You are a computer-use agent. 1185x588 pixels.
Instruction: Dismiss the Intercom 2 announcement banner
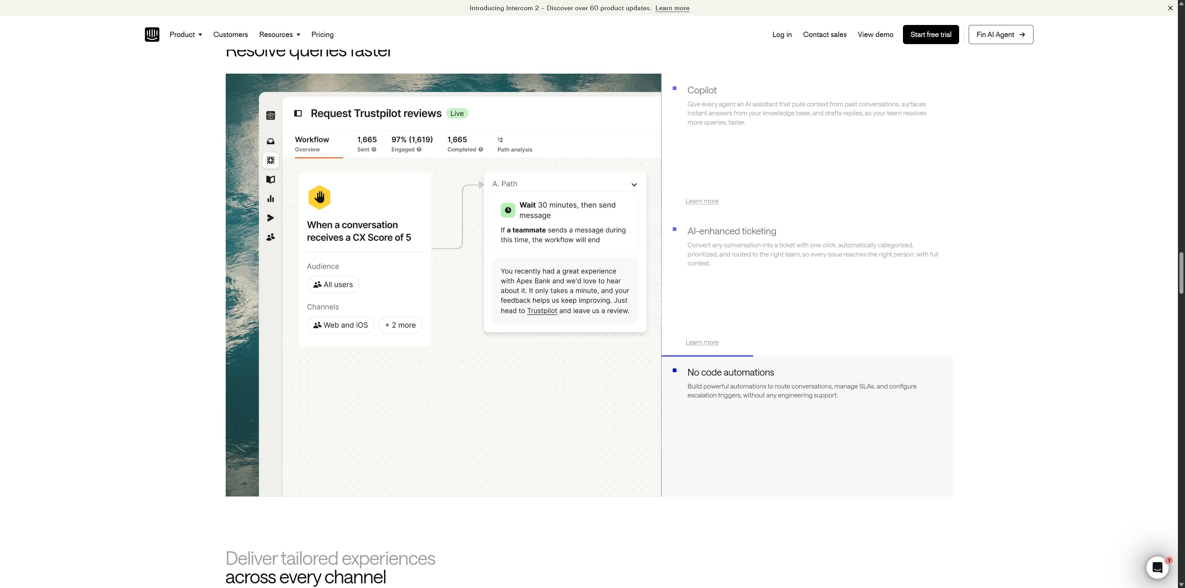pyautogui.click(x=1170, y=8)
